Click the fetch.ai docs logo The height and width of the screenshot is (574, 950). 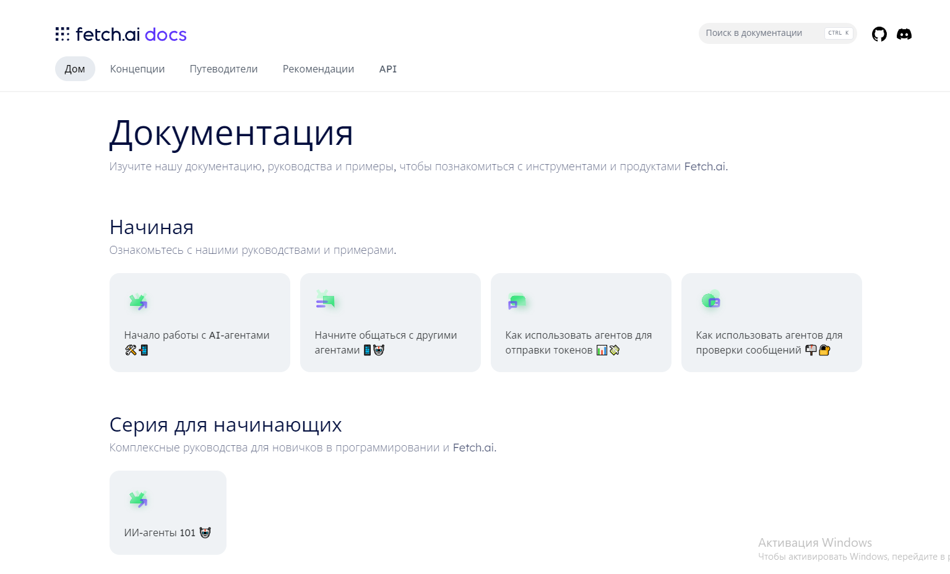(121, 34)
